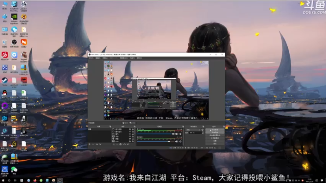
Task: Select the 窗口采集 source row
Action: 123,129
